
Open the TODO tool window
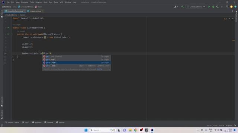pyautogui.click(x=26, y=122)
